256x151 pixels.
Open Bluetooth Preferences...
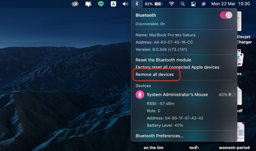159,136
